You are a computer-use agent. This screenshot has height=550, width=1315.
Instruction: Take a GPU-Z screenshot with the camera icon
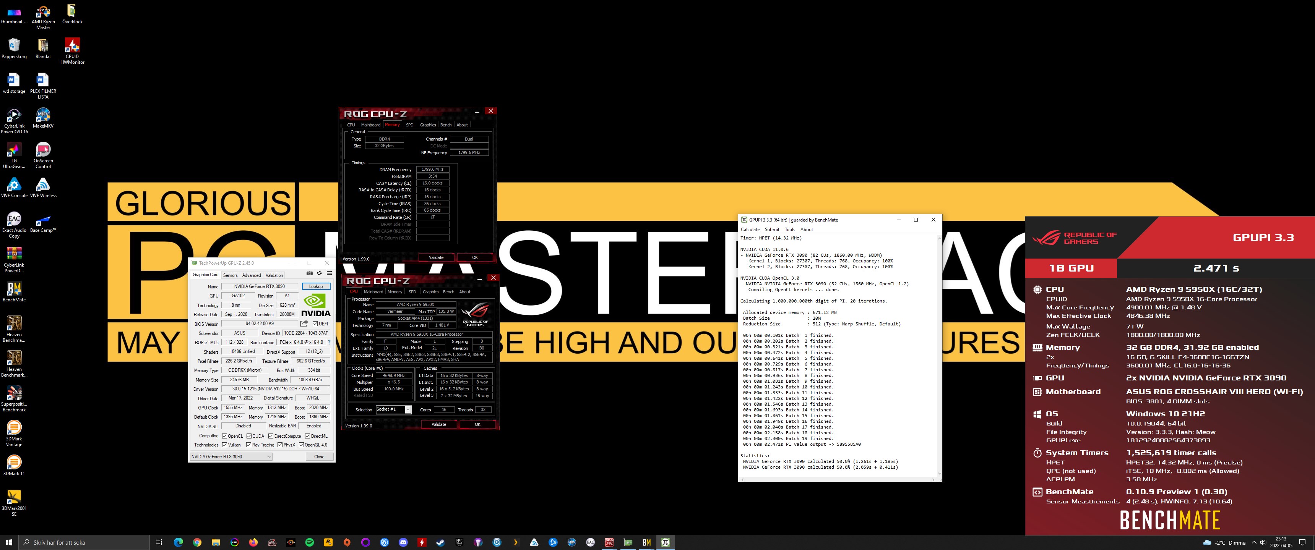309,273
